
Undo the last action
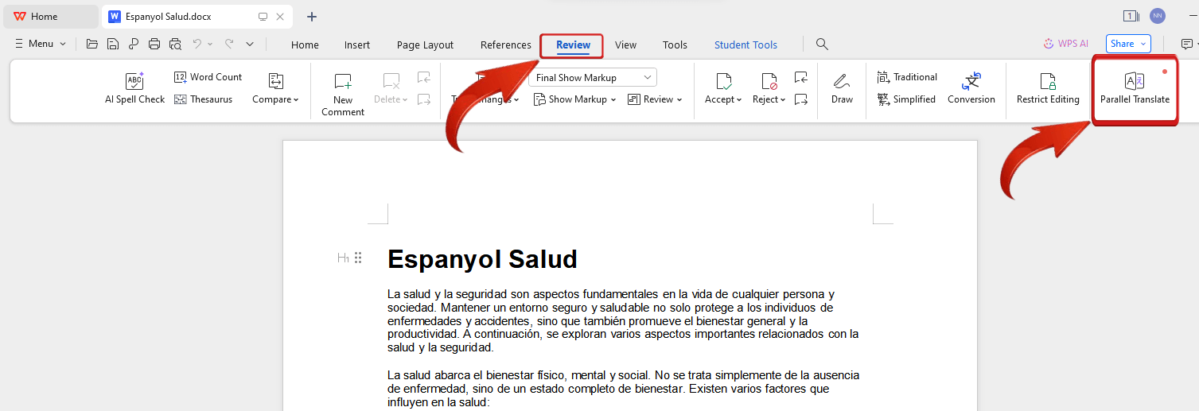[x=197, y=45]
